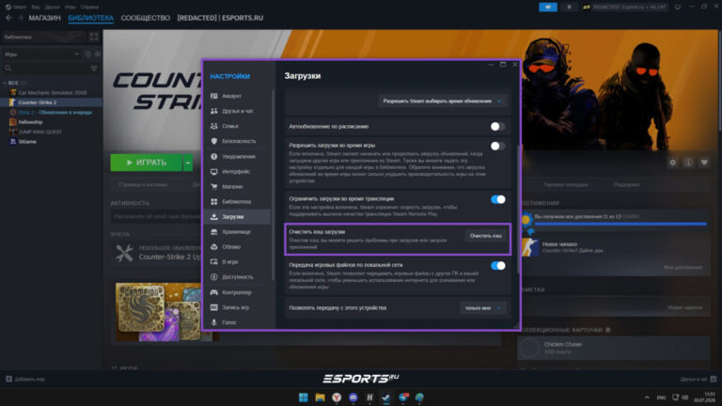Click the game settings gear icon
Image resolution: width=722 pixels, height=406 pixels.
673,163
